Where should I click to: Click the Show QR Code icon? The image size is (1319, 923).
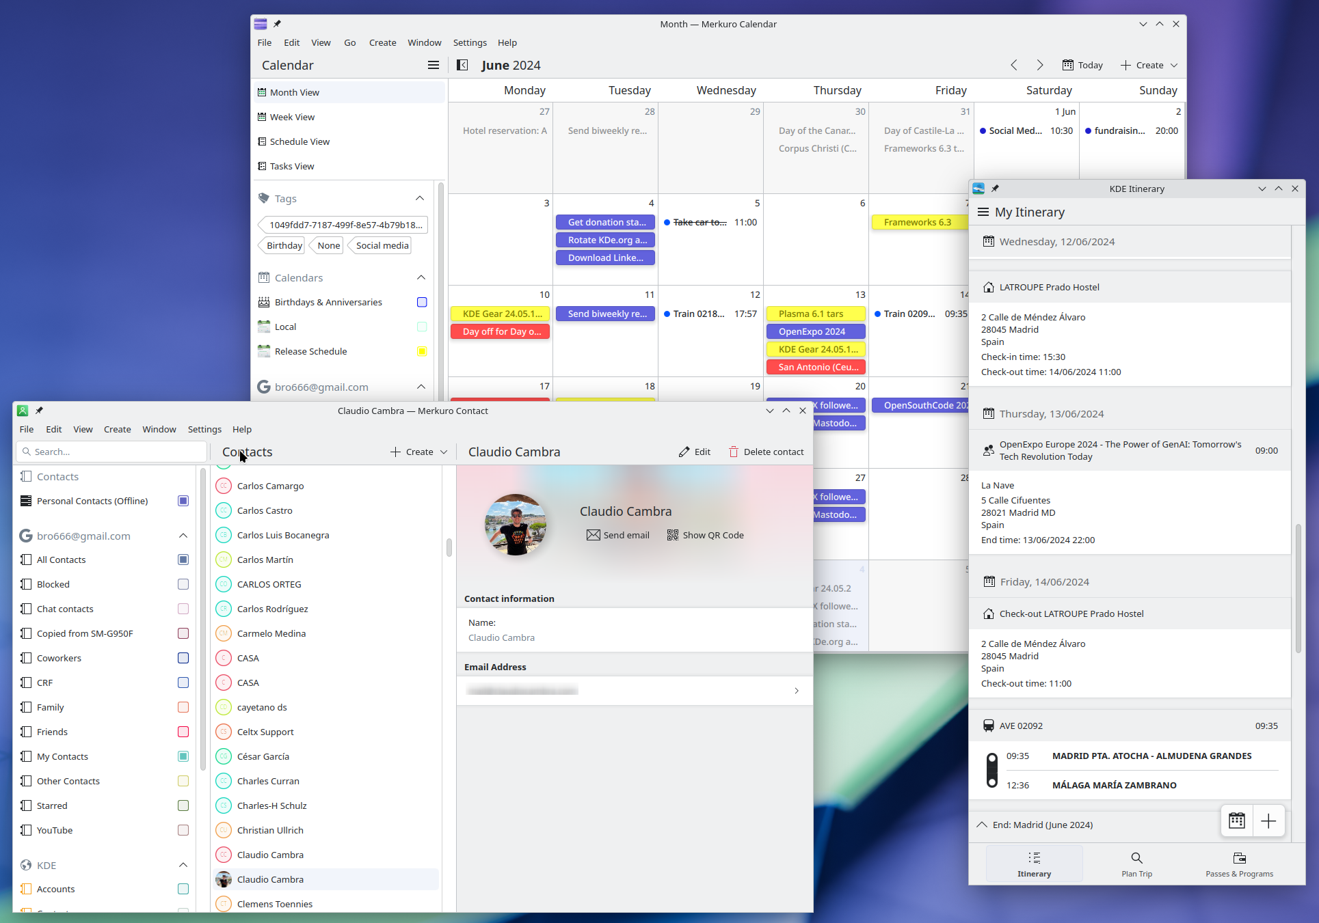pos(673,535)
